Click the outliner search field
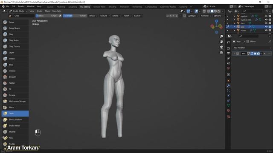This screenshot has height=153, width=273. pyautogui.click(x=253, y=11)
